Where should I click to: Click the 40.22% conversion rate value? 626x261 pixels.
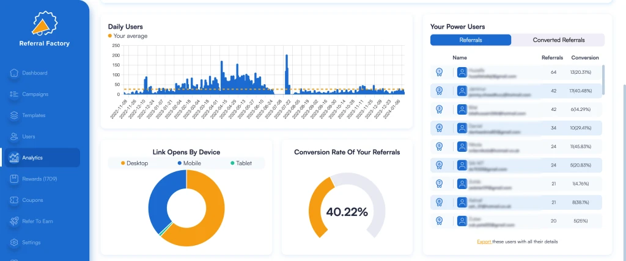click(347, 212)
